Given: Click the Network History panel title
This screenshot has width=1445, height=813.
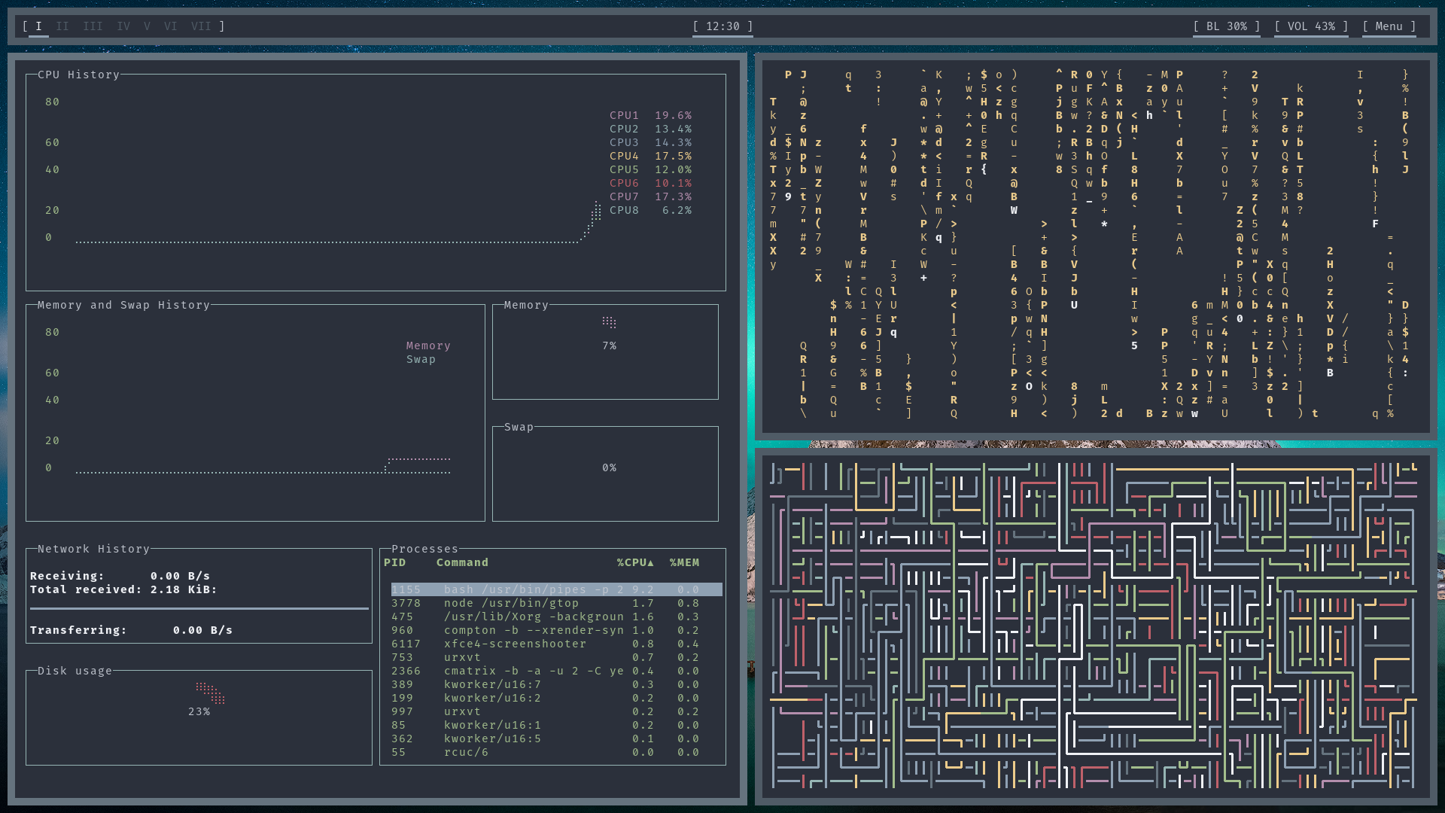Looking at the screenshot, I should [x=93, y=549].
